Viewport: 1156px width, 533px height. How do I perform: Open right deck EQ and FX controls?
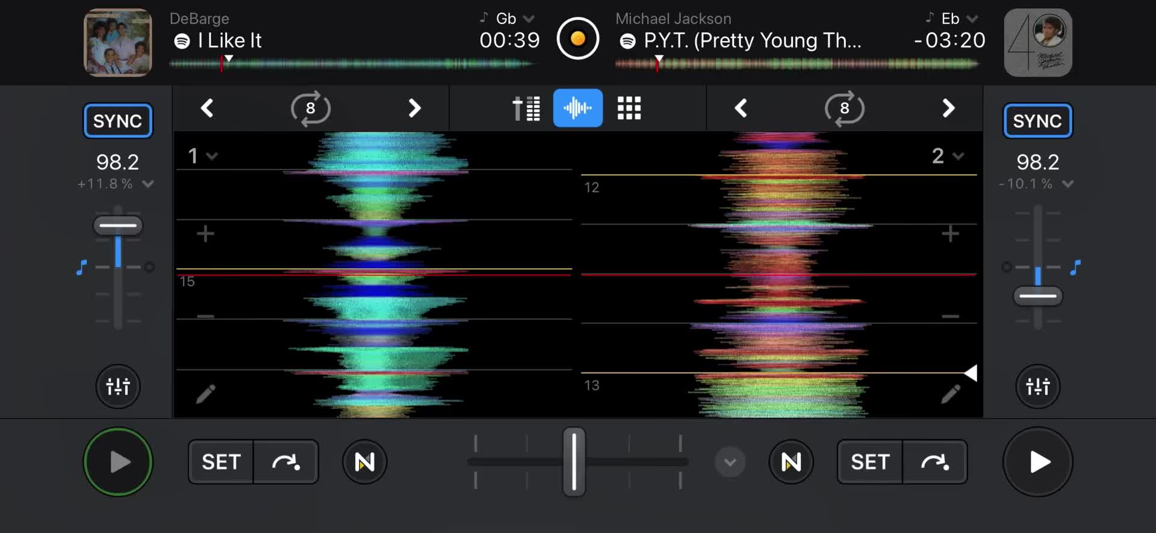point(1037,386)
